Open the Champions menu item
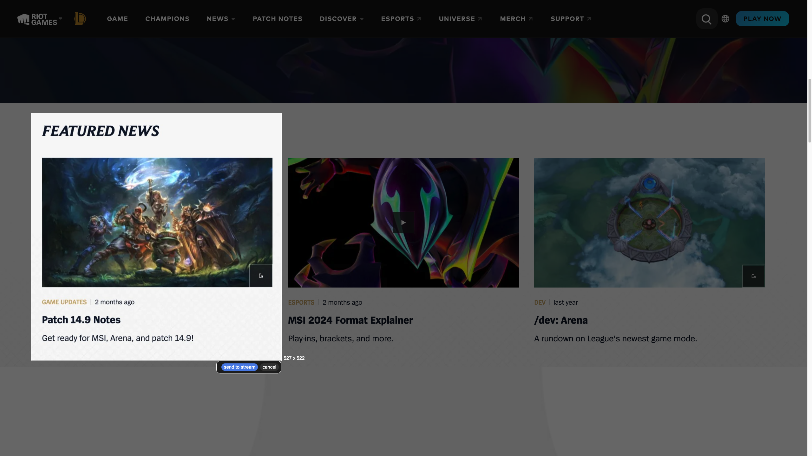The height and width of the screenshot is (456, 812). click(167, 19)
